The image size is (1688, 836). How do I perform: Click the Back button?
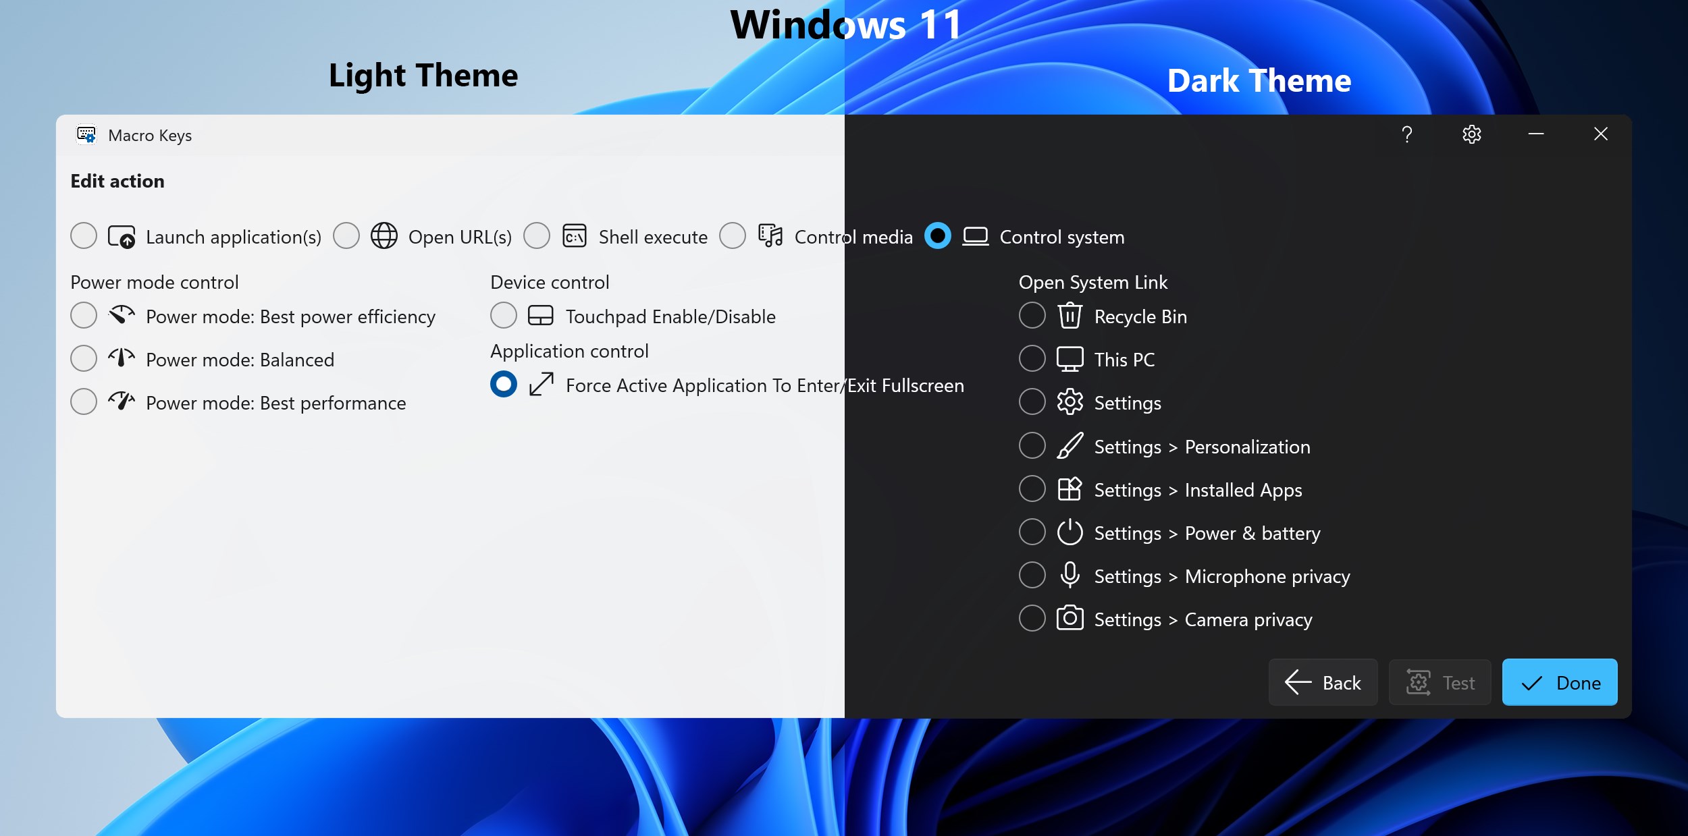coord(1323,682)
